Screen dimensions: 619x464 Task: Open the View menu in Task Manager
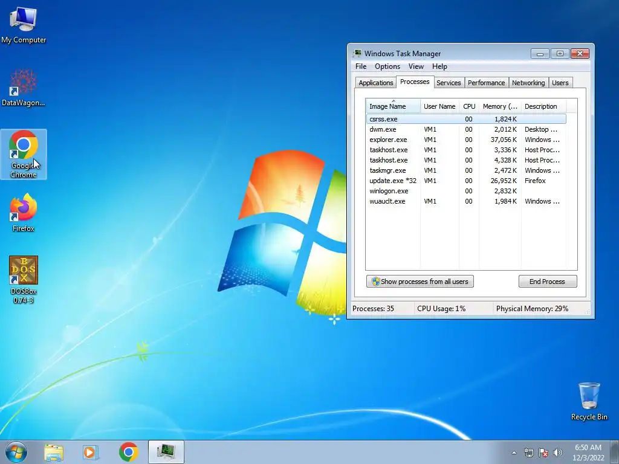(416, 66)
